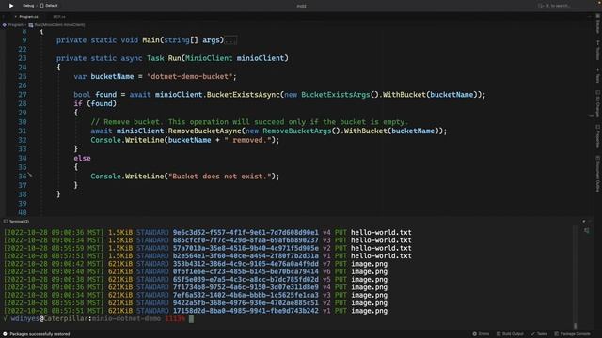This screenshot has height=338, width=602.
Task: Click BucketExistsAsync method call
Action: [244, 95]
